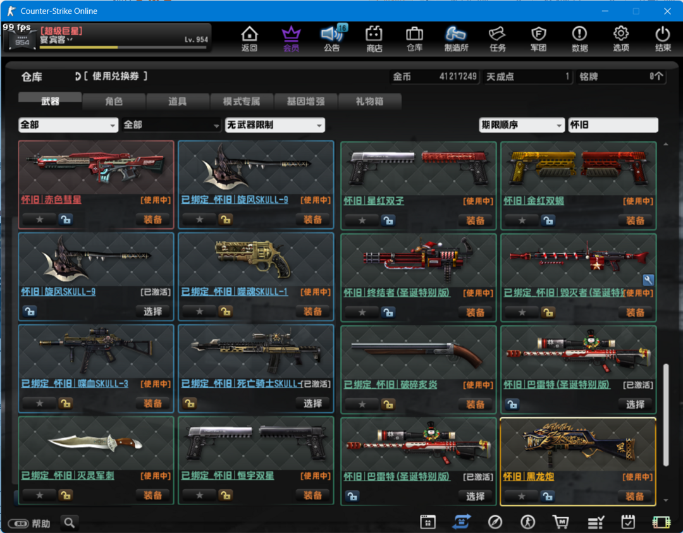The height and width of the screenshot is (533, 683).
Task: Switch to the 武器 tab
Action: coord(50,101)
